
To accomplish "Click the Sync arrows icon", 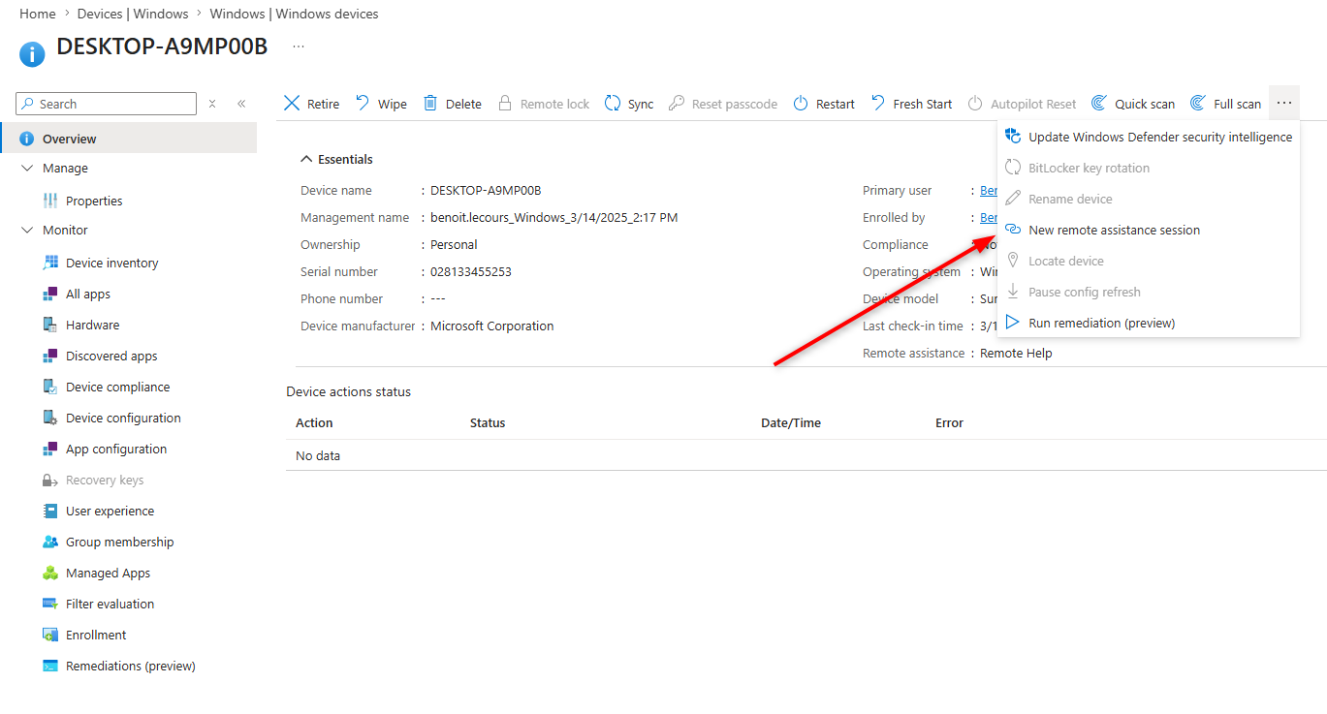I will 613,103.
